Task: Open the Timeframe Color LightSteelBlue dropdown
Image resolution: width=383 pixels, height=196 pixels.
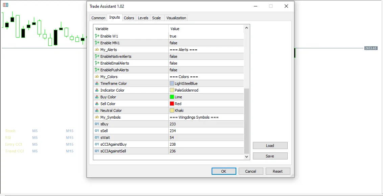Action: [206, 83]
